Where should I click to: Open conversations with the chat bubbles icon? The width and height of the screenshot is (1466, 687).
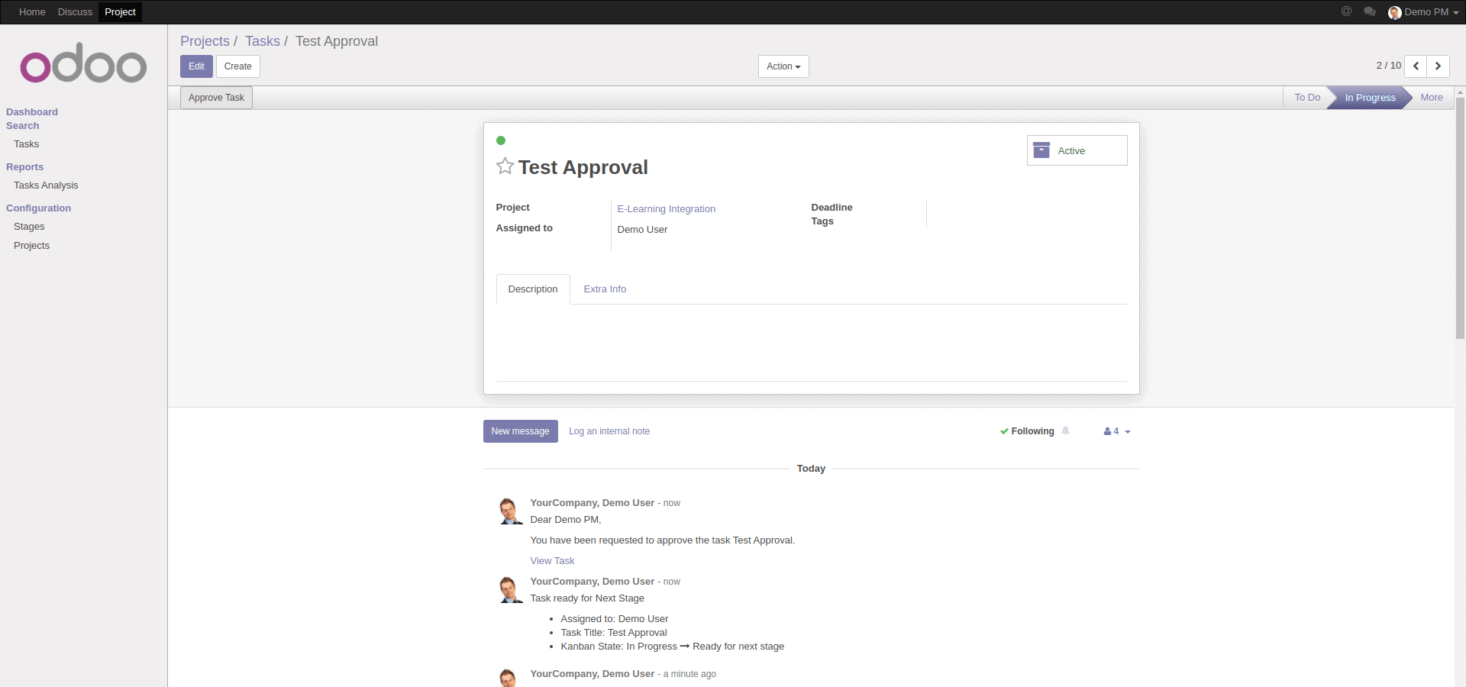[x=1371, y=11]
